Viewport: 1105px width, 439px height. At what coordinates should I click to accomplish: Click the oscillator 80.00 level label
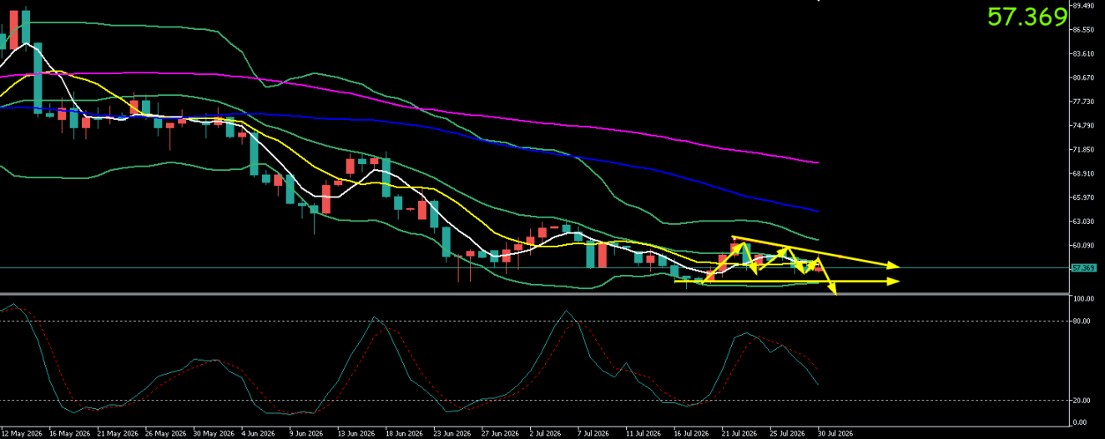pos(1083,321)
